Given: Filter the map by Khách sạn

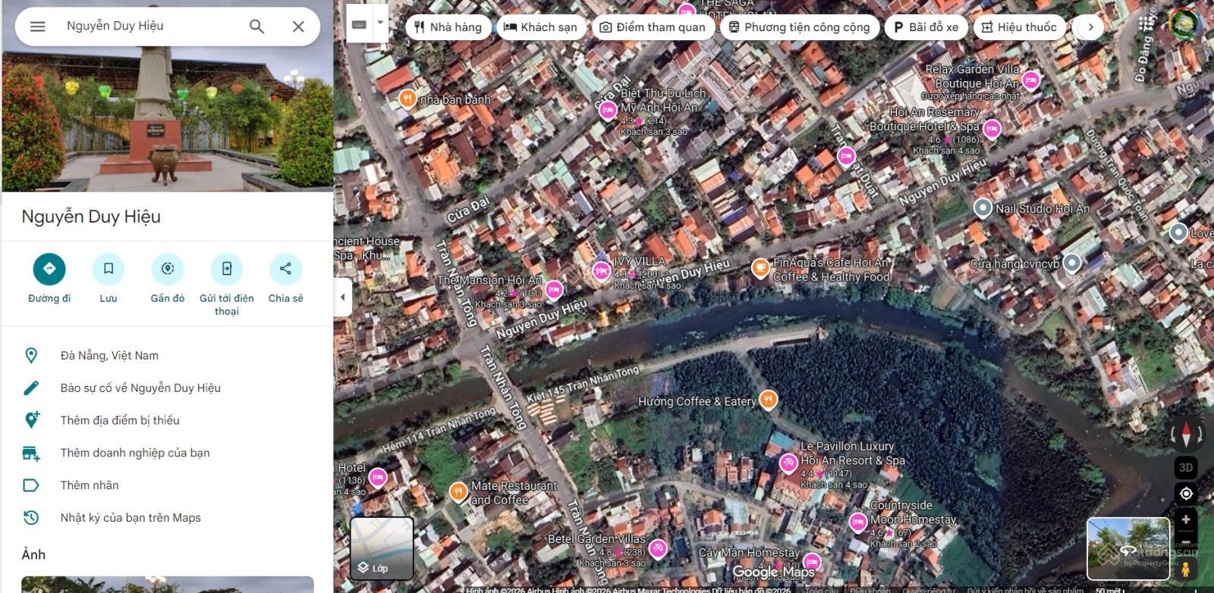Looking at the screenshot, I should click(x=540, y=27).
